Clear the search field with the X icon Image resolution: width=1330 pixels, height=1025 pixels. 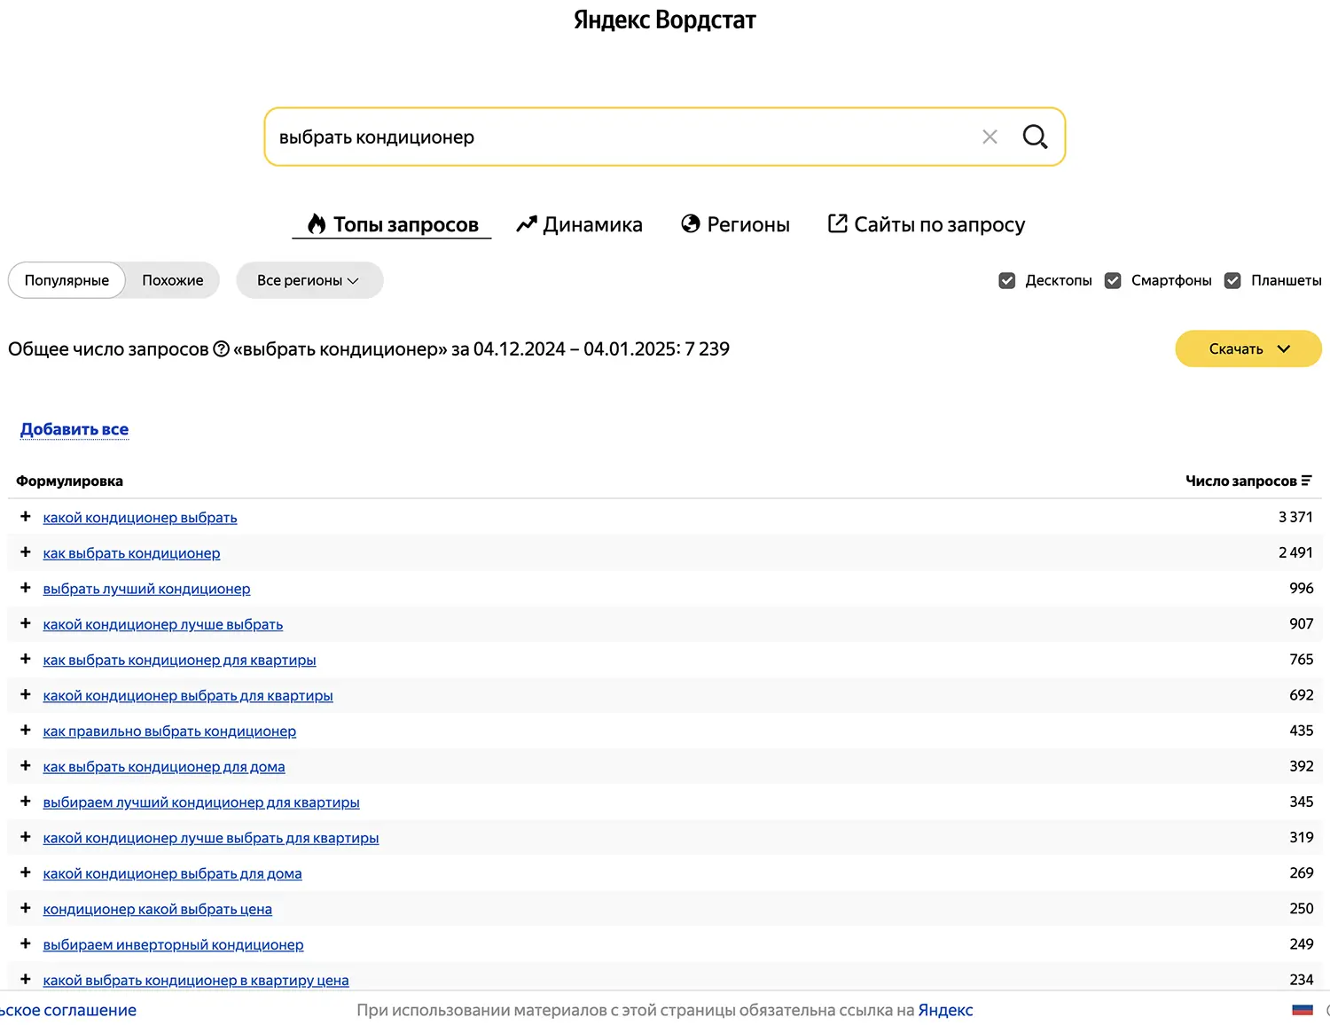990,137
